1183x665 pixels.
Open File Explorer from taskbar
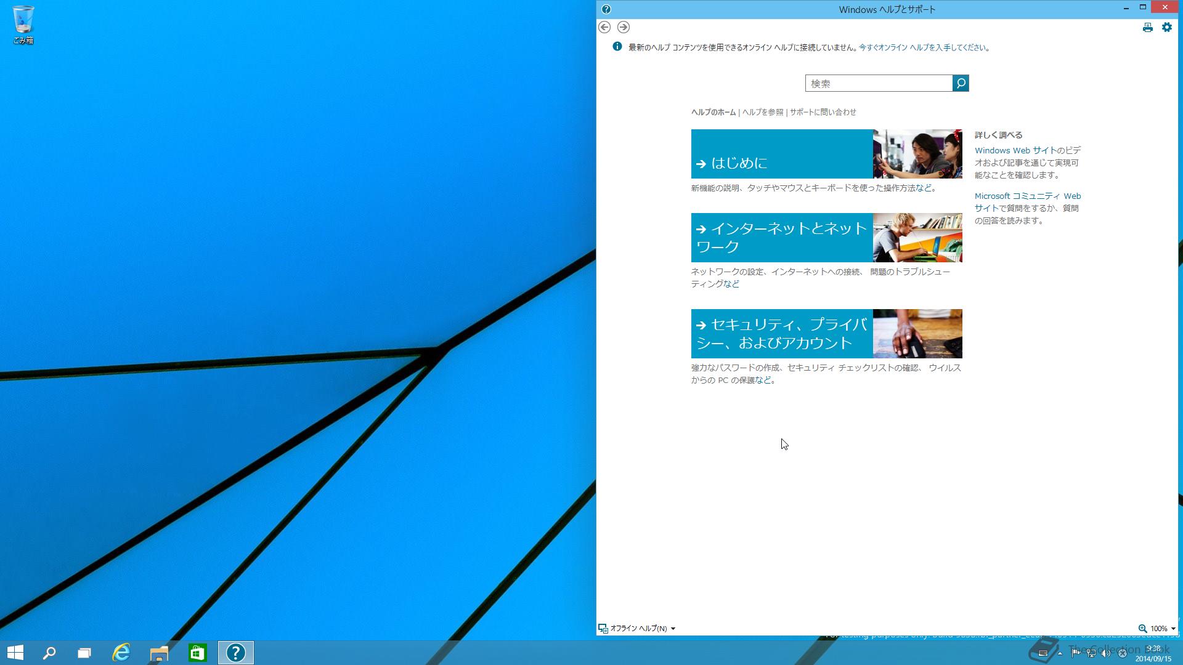[159, 653]
